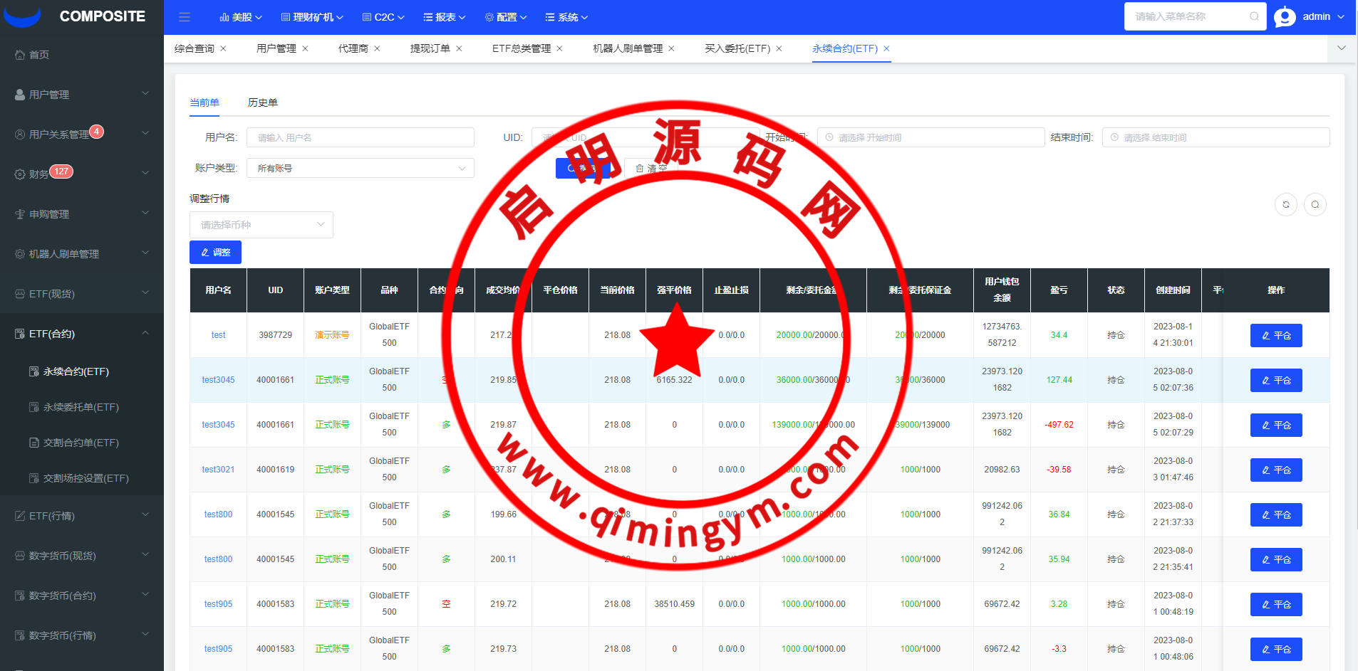This screenshot has width=1358, height=671.
Task: Click the search icon in the menu search box
Action: (x=1253, y=16)
